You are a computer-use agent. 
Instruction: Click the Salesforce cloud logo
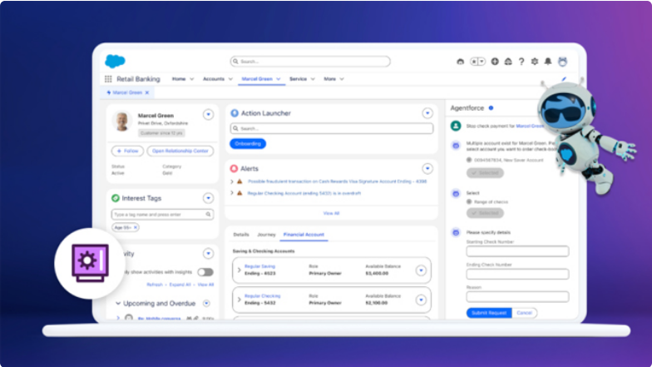(x=115, y=62)
